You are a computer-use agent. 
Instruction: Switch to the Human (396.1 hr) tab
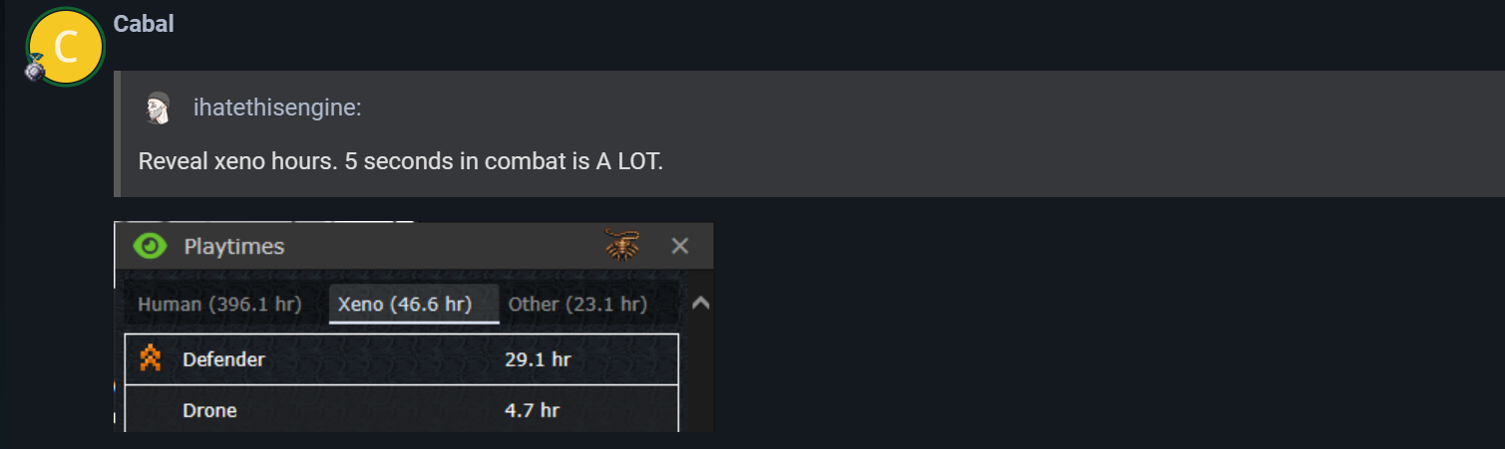pyautogui.click(x=219, y=304)
